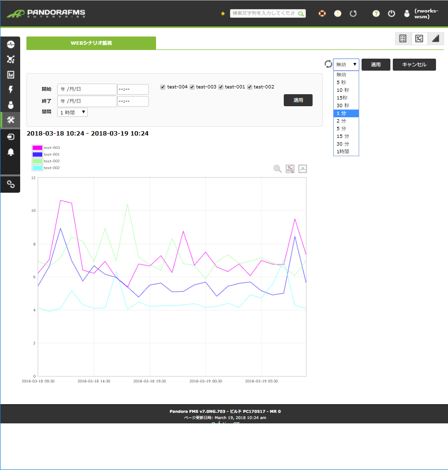Uncheck the test-002 checkbox
The image size is (448, 470).
[250, 87]
